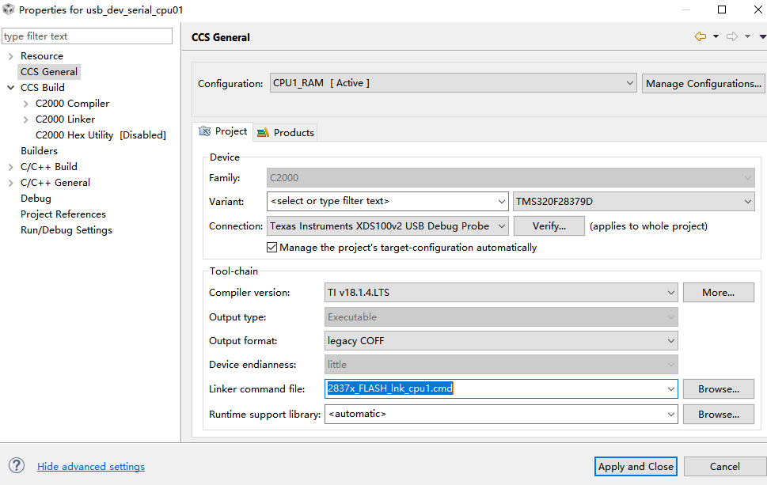Click the Manage Configurations button
This screenshot has width=767, height=485.
point(704,84)
